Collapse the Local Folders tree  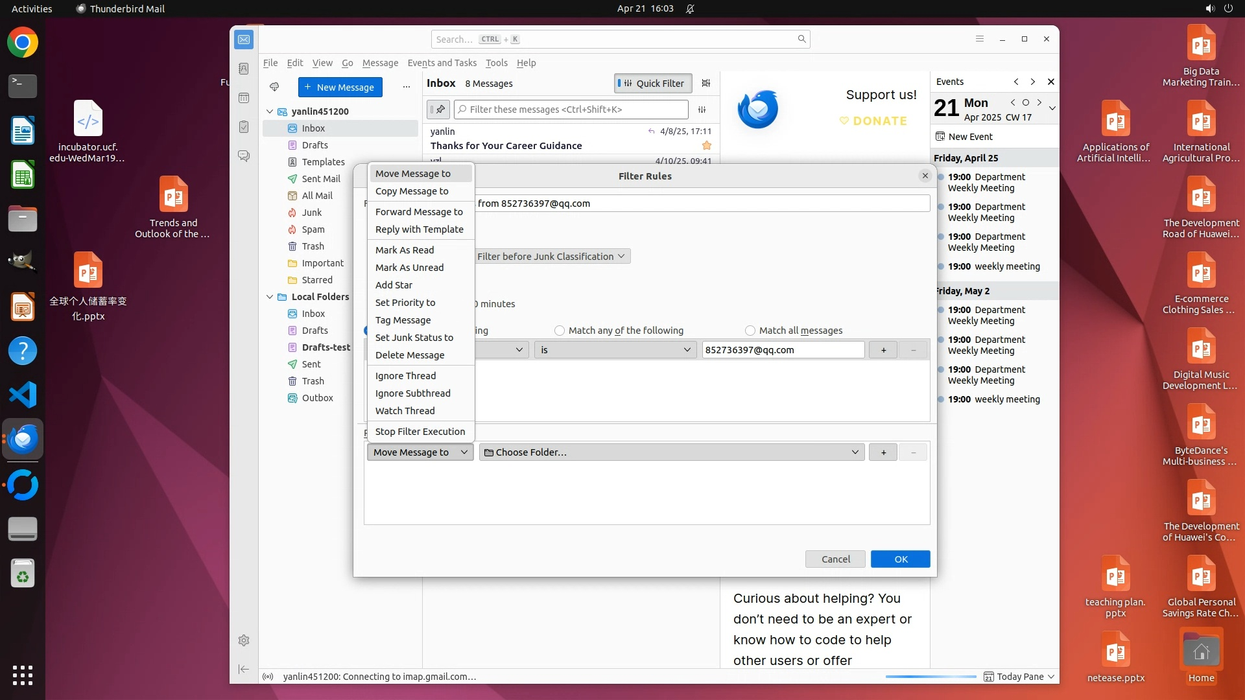point(270,297)
